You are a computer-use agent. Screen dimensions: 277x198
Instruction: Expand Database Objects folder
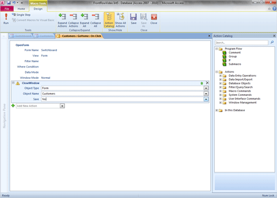click(x=221, y=84)
